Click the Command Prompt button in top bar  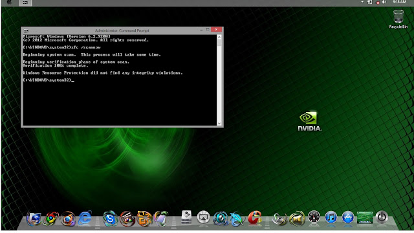[25, 3]
